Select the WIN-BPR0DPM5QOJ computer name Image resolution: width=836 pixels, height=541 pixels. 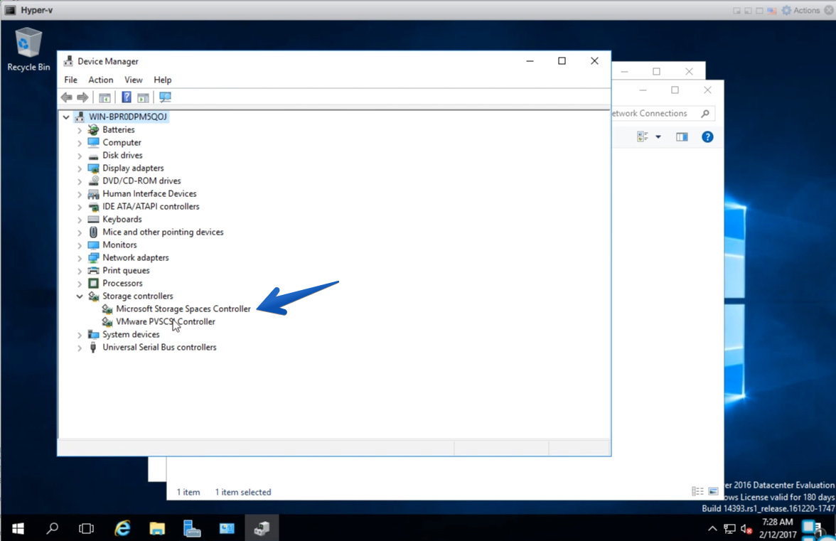coord(128,117)
